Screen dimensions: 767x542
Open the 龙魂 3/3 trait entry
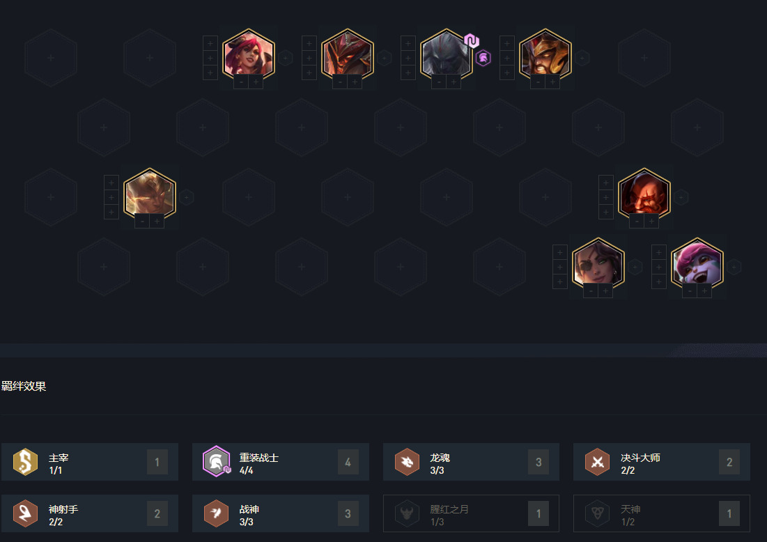click(x=471, y=462)
